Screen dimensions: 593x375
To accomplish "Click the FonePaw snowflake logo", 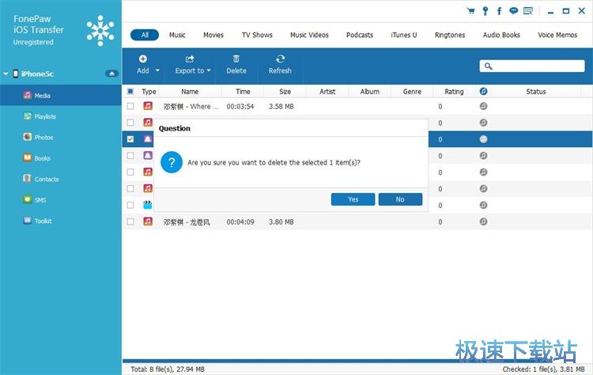I will 100,31.
